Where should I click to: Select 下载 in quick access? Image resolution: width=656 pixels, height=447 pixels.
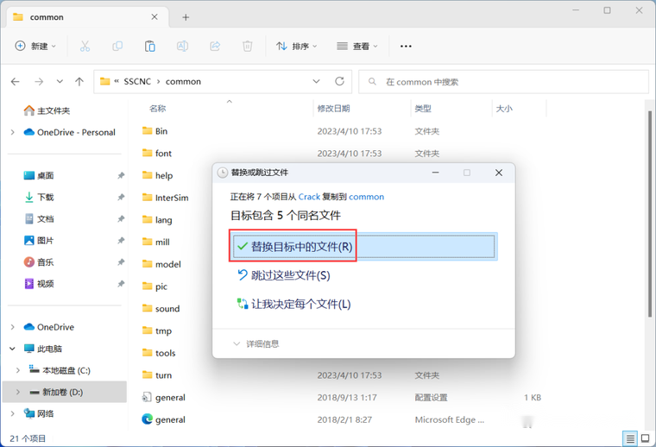(39, 197)
